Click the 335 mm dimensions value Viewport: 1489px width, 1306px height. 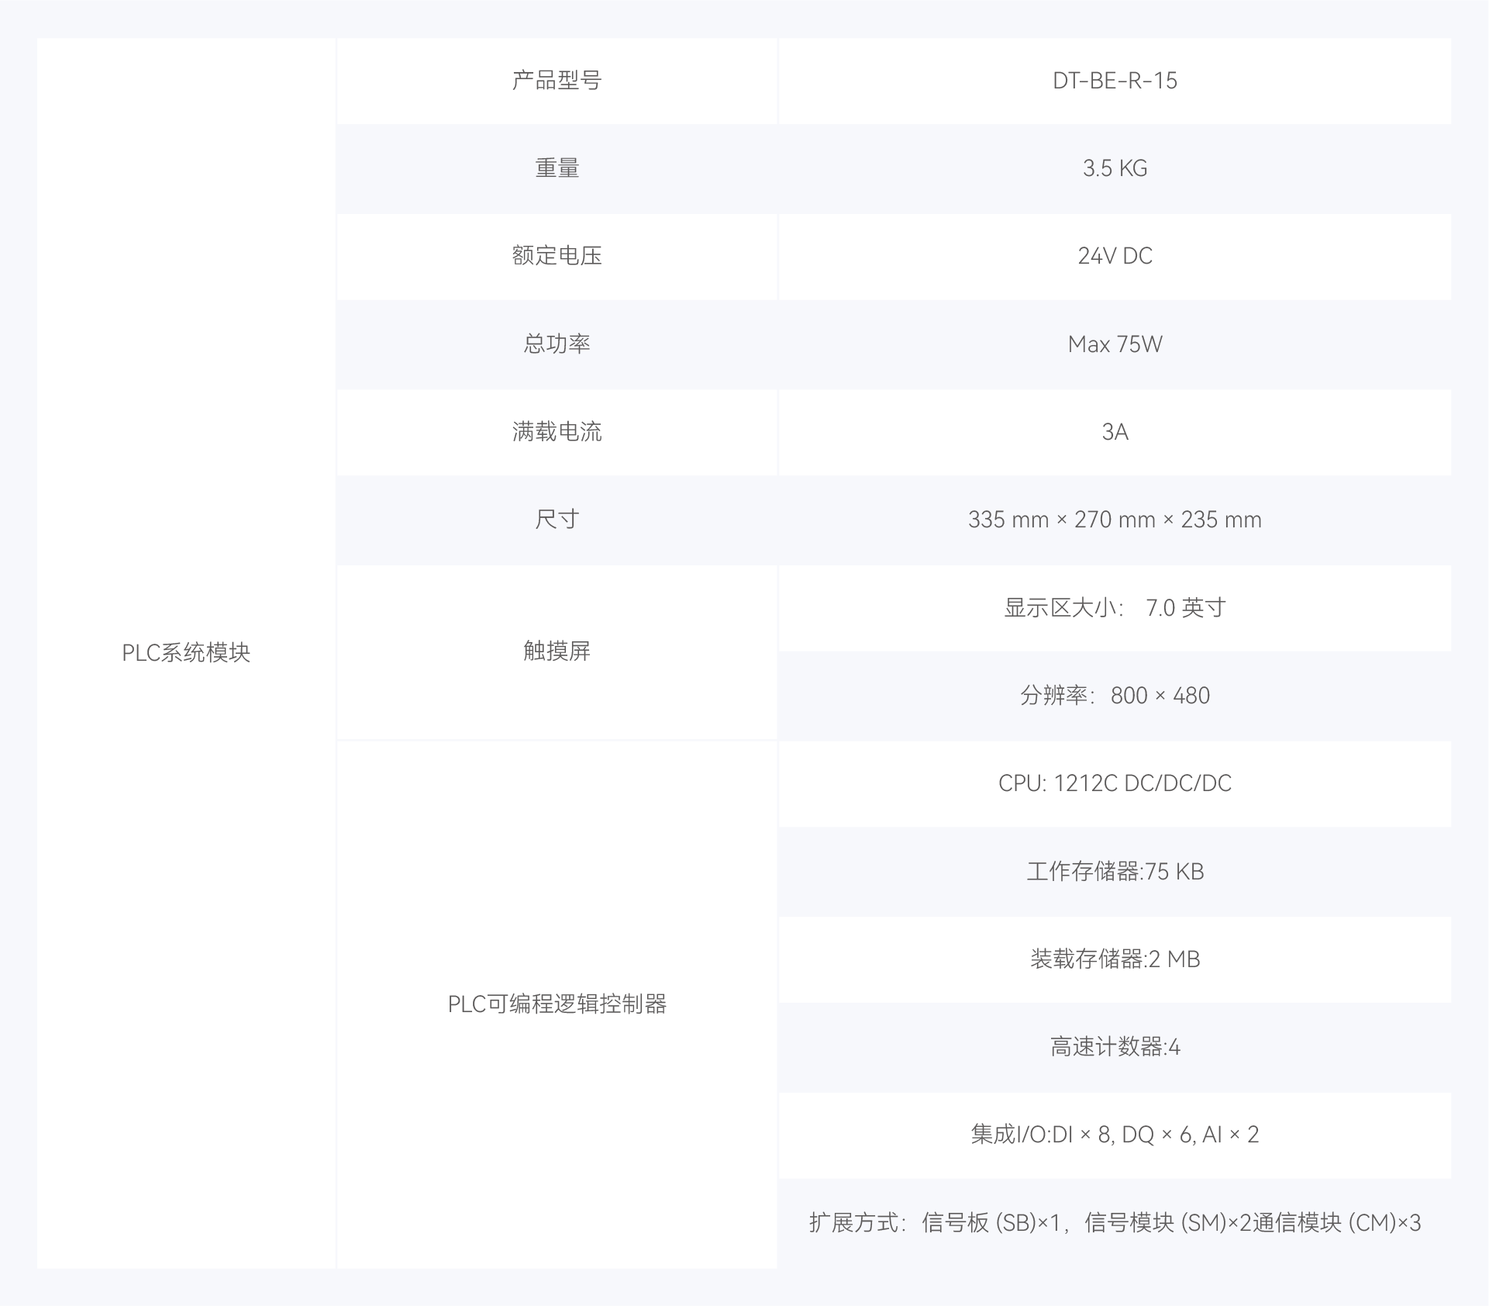point(1114,520)
